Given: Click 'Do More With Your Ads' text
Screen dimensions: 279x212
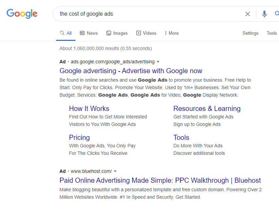Looking at the screenshot, I should pos(198,146).
